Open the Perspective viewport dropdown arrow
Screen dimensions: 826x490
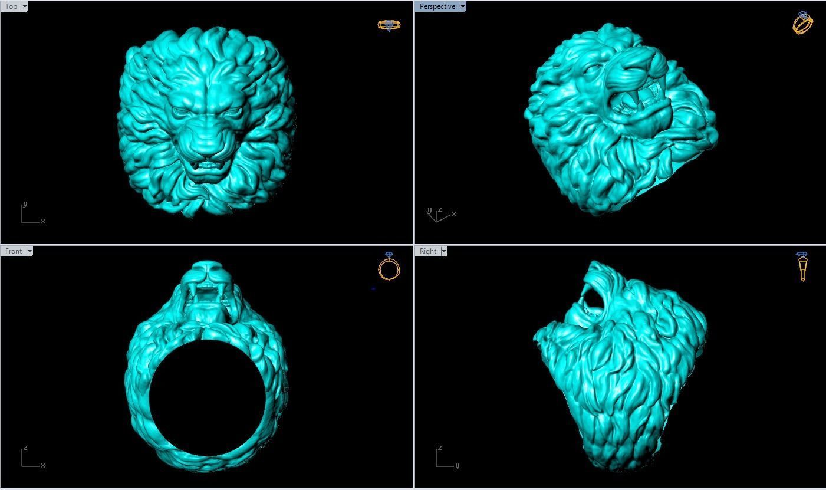click(x=463, y=6)
